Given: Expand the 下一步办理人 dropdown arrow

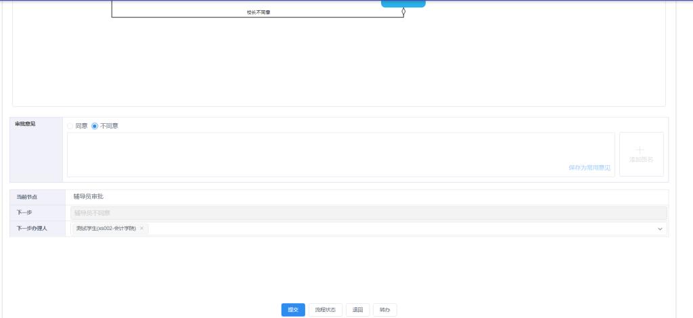Looking at the screenshot, I should 660,229.
